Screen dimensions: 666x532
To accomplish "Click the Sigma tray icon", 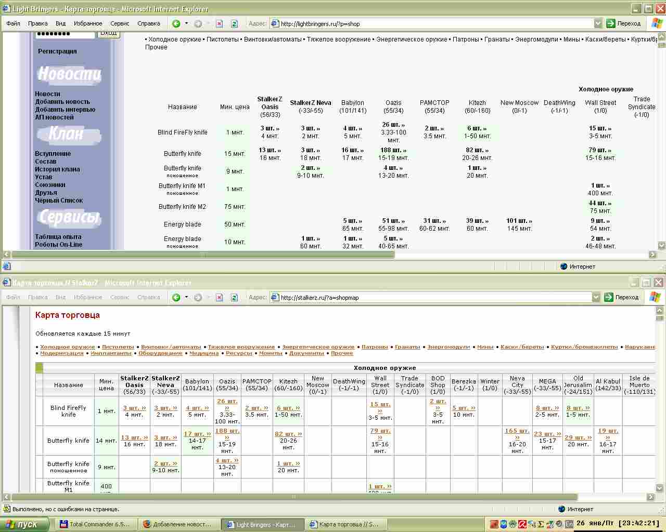I will [541, 524].
